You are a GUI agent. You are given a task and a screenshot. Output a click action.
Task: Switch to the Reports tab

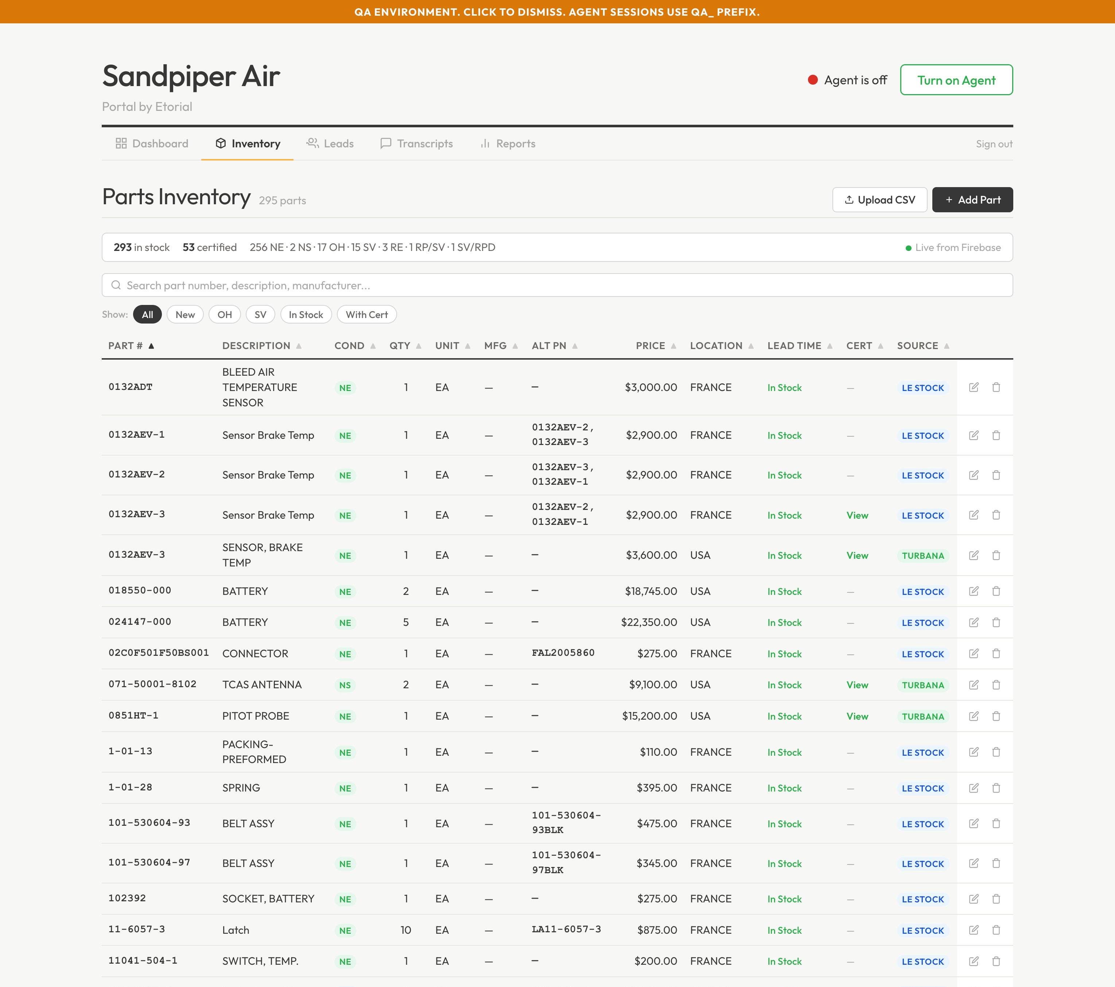coord(507,143)
